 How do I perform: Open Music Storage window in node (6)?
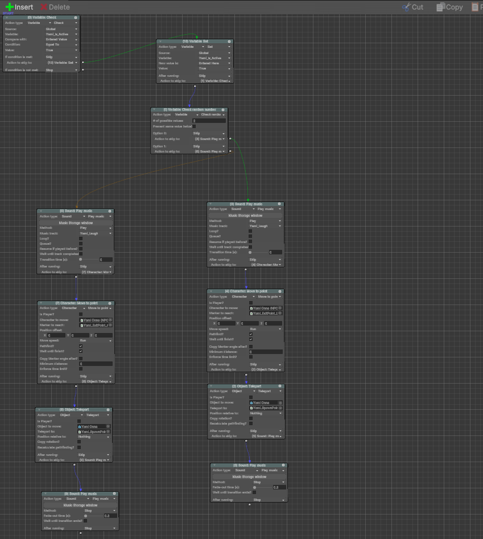(x=76, y=223)
